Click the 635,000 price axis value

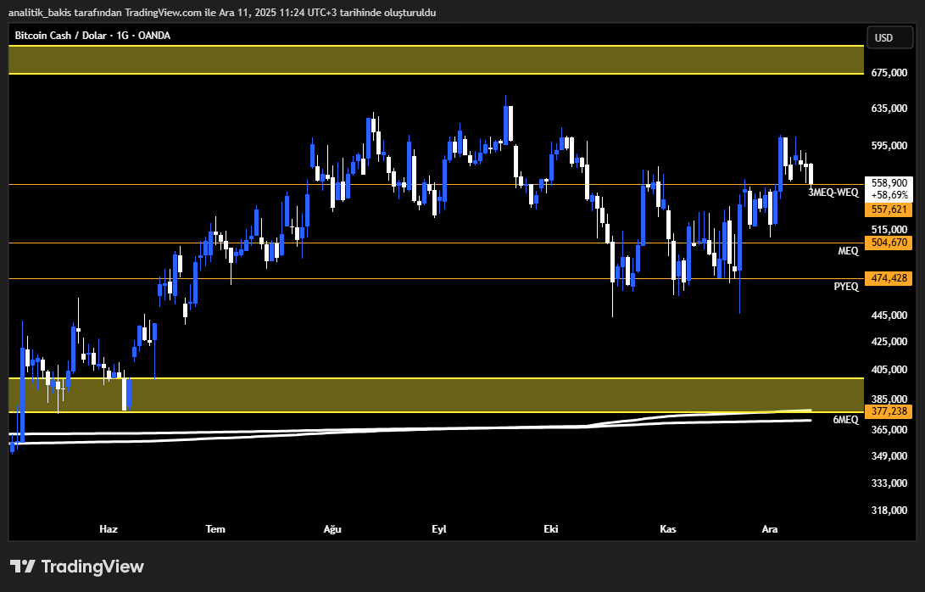click(x=889, y=109)
